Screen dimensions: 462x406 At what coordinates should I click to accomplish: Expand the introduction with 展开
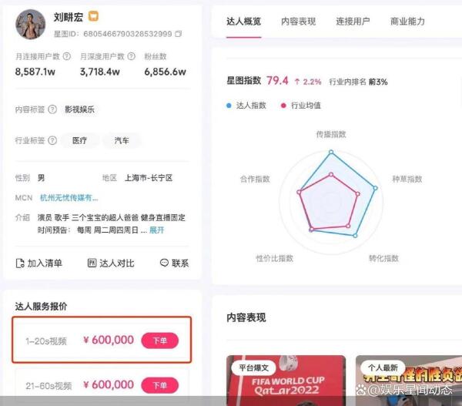(157, 230)
